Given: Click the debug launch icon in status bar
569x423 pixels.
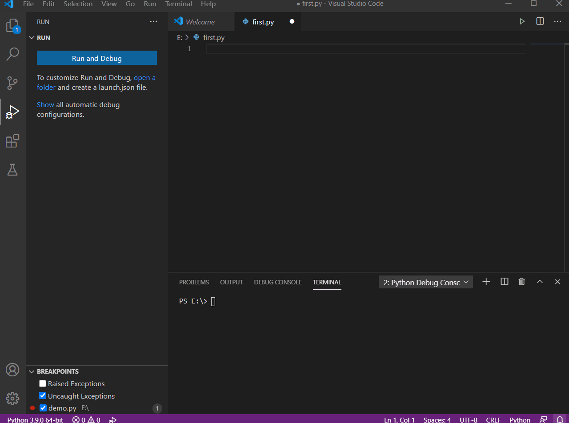Looking at the screenshot, I should pos(113,419).
